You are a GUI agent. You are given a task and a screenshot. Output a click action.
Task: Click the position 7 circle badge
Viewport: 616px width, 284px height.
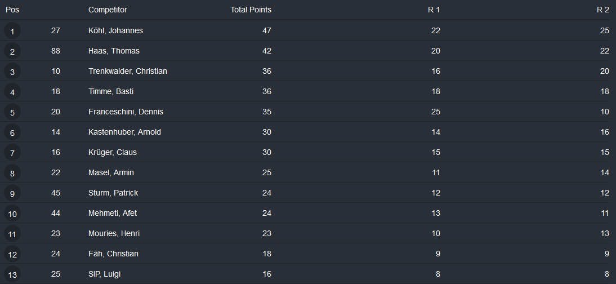12,153
